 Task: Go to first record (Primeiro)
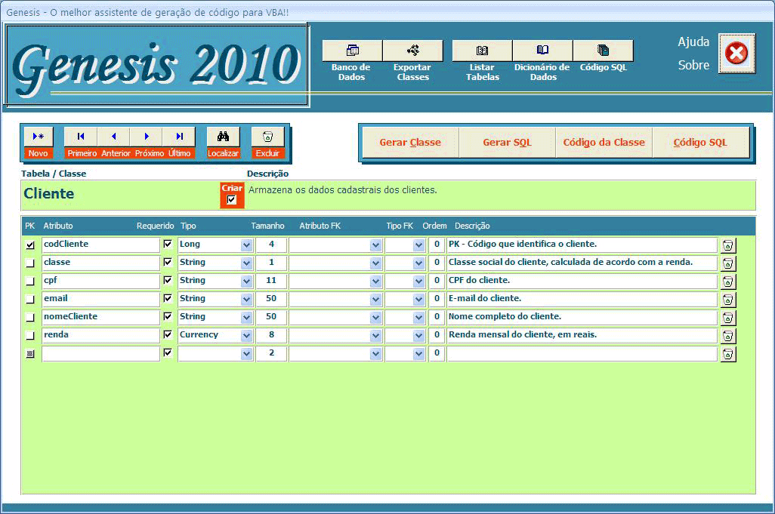point(81,137)
